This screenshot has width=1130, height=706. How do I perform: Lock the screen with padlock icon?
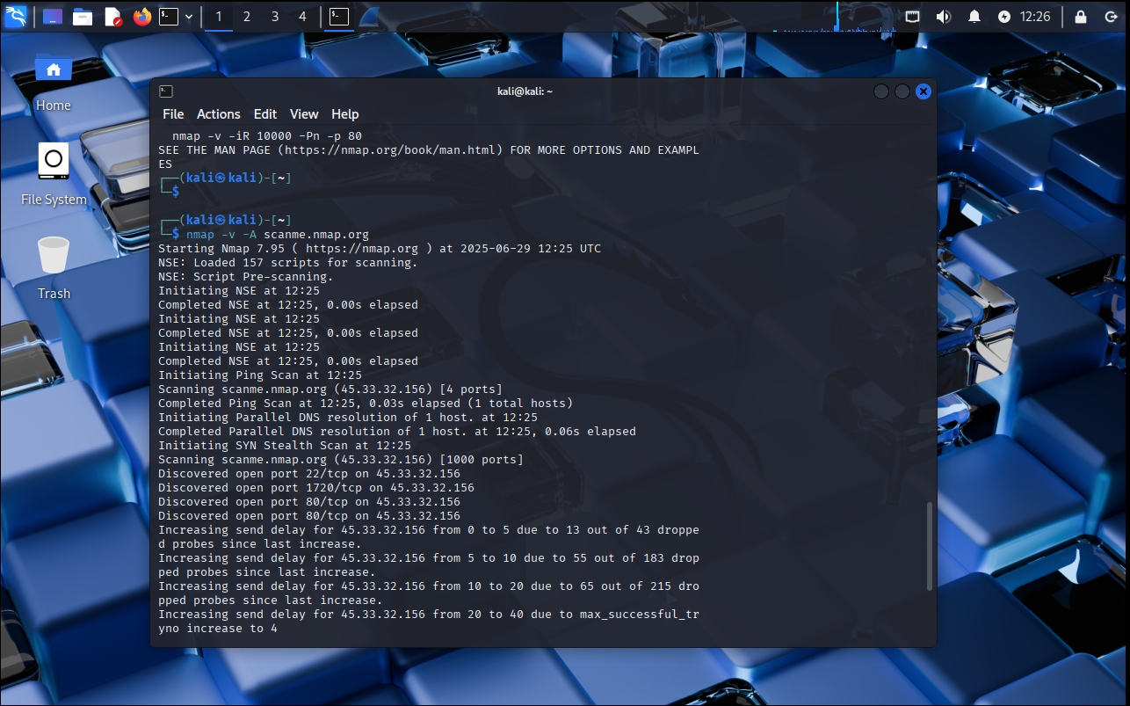(x=1081, y=17)
